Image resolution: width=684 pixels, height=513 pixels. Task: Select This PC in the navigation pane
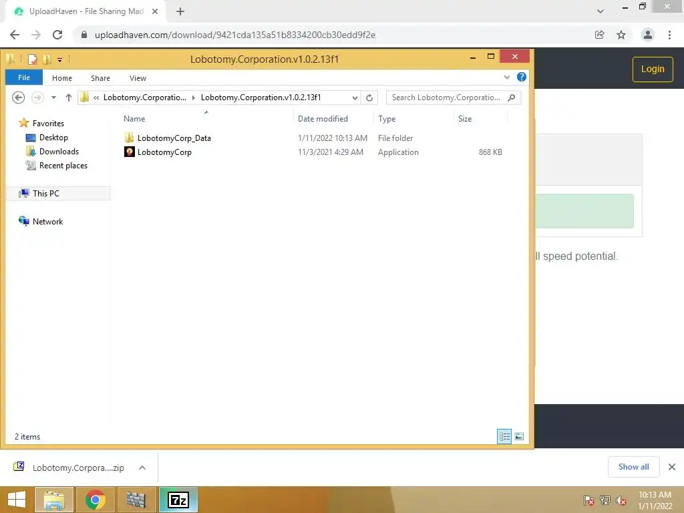point(58,193)
